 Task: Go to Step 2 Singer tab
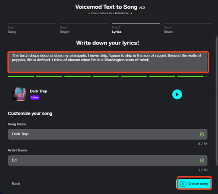click(65, 30)
